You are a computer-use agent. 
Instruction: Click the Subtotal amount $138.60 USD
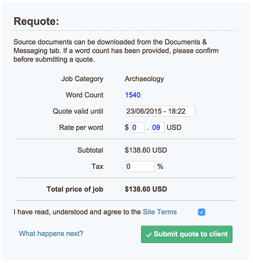(146, 150)
